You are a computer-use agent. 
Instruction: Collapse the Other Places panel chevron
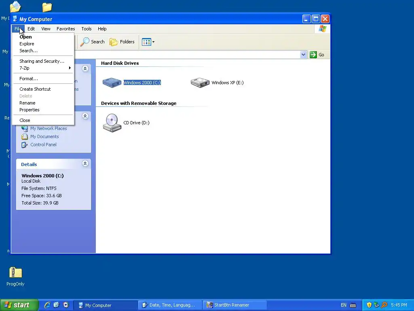[x=85, y=116]
